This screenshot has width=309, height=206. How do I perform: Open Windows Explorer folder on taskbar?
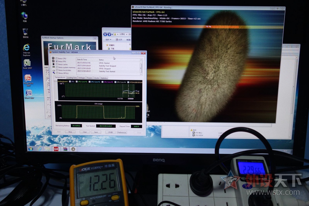click(47, 149)
